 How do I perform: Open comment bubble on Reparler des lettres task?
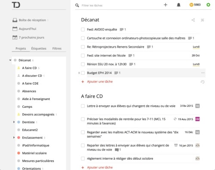tap(118, 150)
